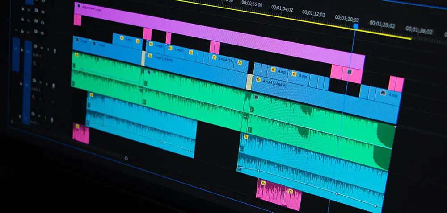The image size is (447, 213).
Task: Click the clip icon on the last 4.mp clip
Action: click(x=383, y=93)
